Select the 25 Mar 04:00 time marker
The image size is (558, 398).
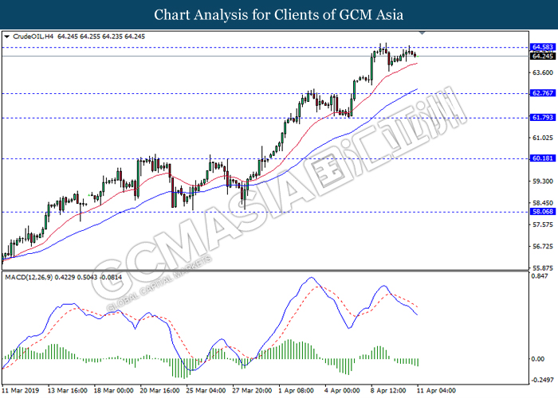[206, 391]
